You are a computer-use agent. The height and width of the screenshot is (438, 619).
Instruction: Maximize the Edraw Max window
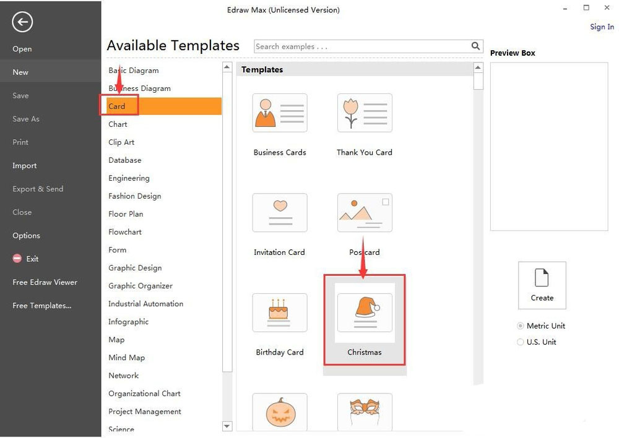(586, 7)
